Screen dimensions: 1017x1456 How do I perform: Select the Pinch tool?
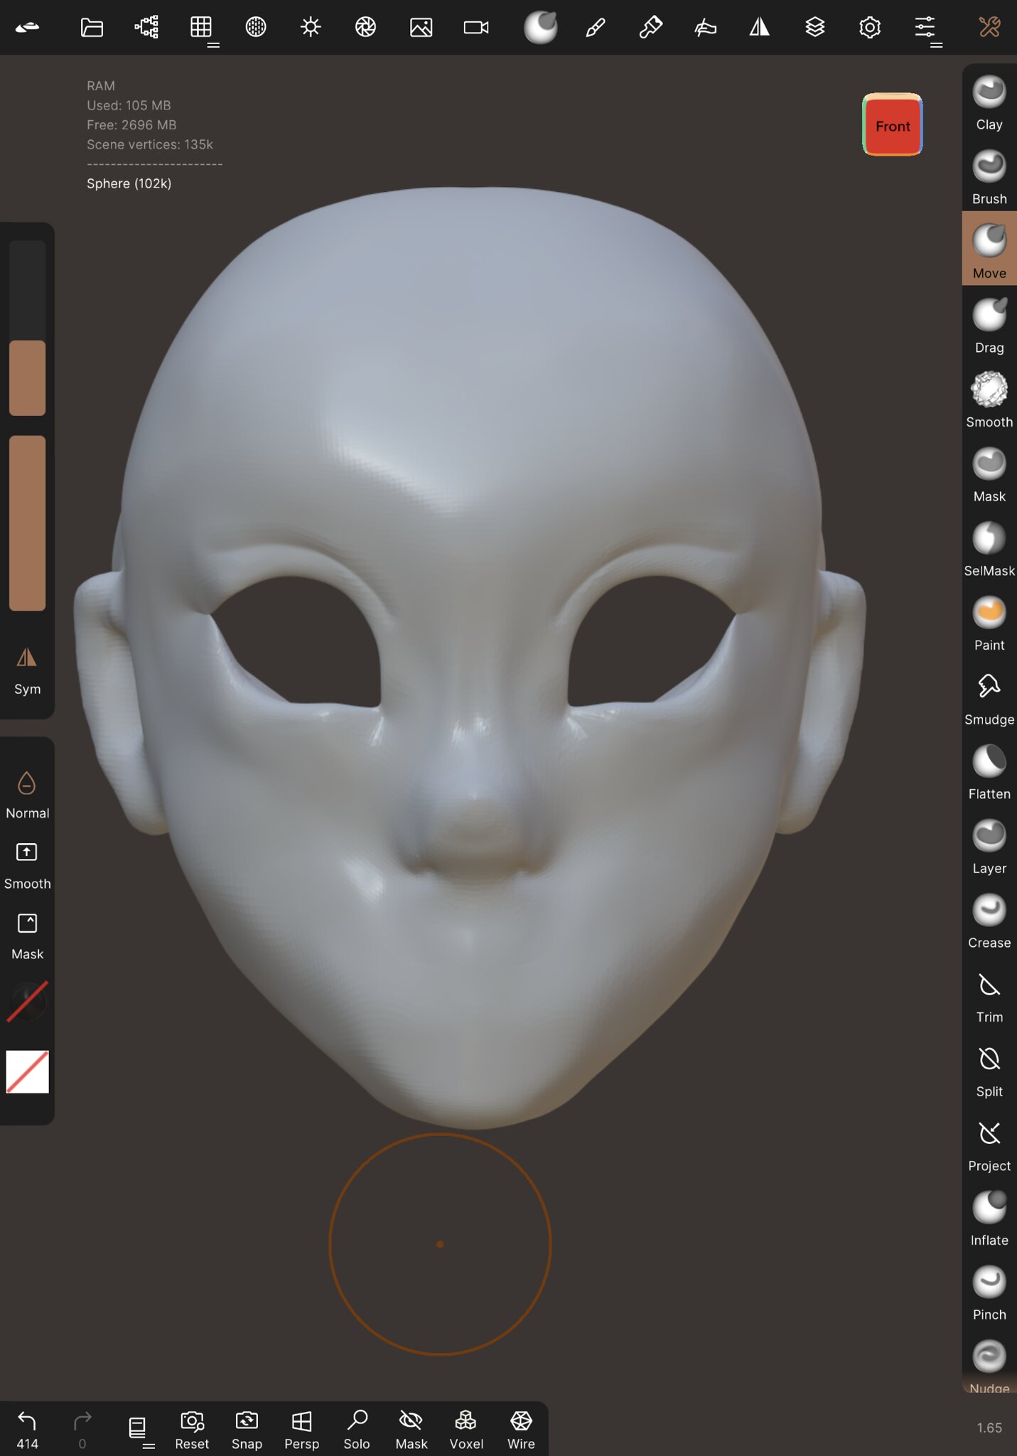tap(989, 1293)
